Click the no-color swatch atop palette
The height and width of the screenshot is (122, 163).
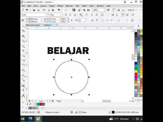coord(136,31)
